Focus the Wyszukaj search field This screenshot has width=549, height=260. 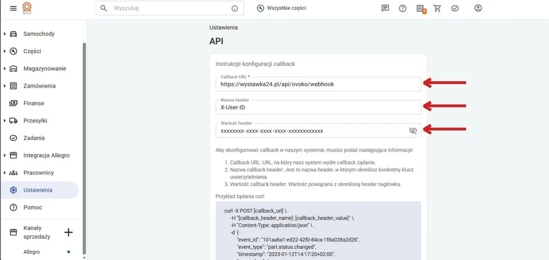coord(170,8)
